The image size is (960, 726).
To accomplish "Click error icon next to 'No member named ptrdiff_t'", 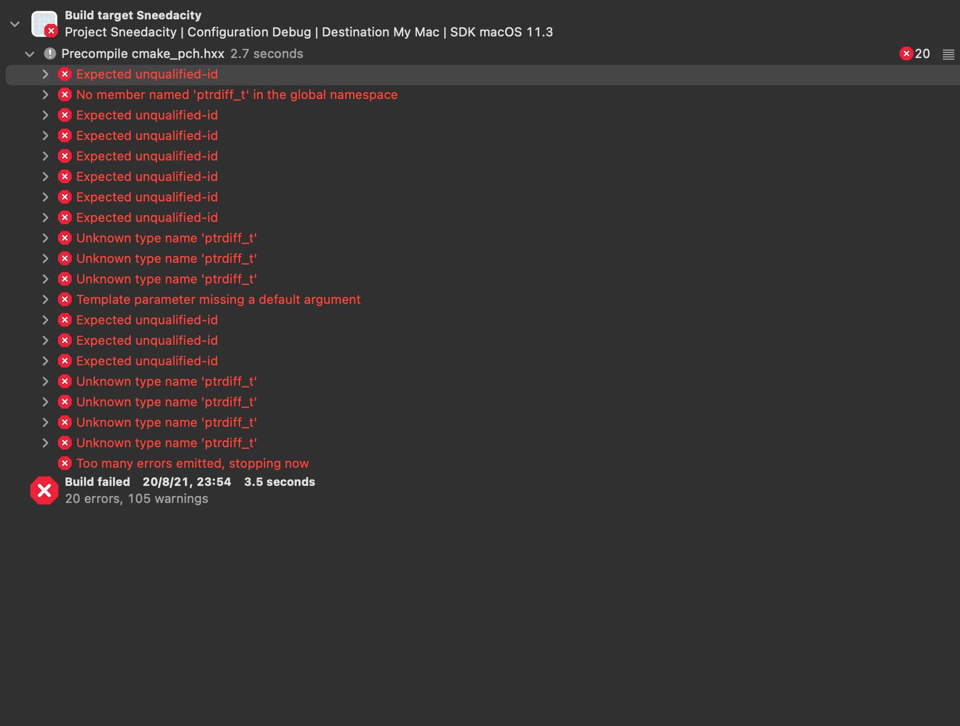I will (x=64, y=94).
